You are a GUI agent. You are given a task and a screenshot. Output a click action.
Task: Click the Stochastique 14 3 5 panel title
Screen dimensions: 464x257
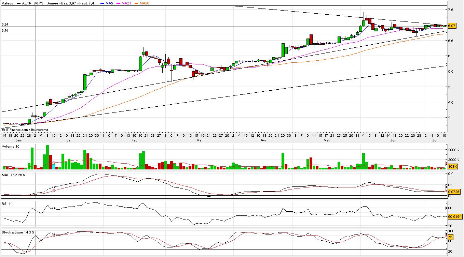coord(18,232)
